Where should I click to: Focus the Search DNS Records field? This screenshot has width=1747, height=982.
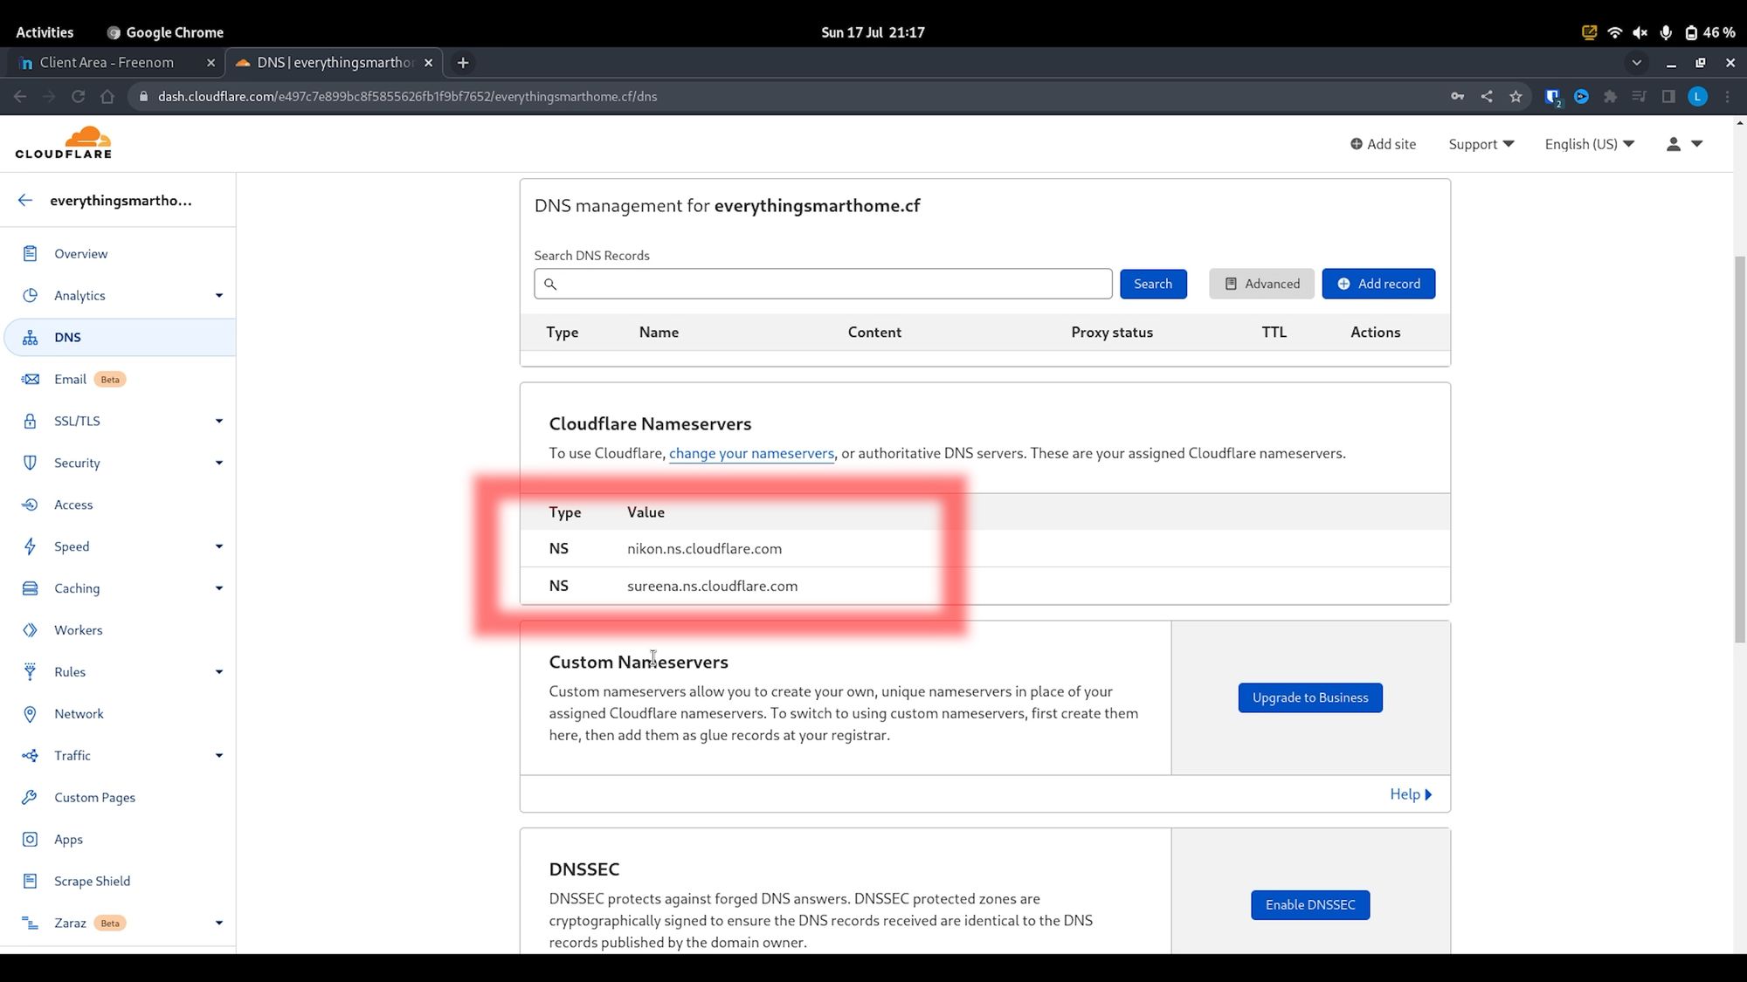823,284
